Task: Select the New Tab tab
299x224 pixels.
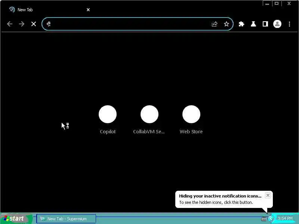Action: (50, 10)
